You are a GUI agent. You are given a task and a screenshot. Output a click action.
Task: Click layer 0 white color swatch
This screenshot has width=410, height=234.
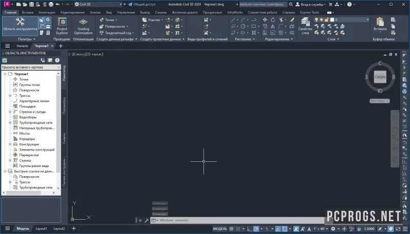[x=332, y=20]
